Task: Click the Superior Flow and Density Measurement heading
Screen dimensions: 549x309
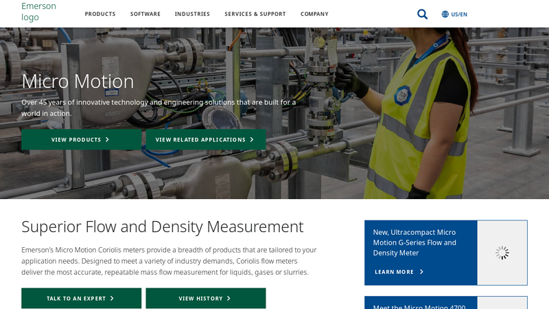Action: [x=163, y=227]
